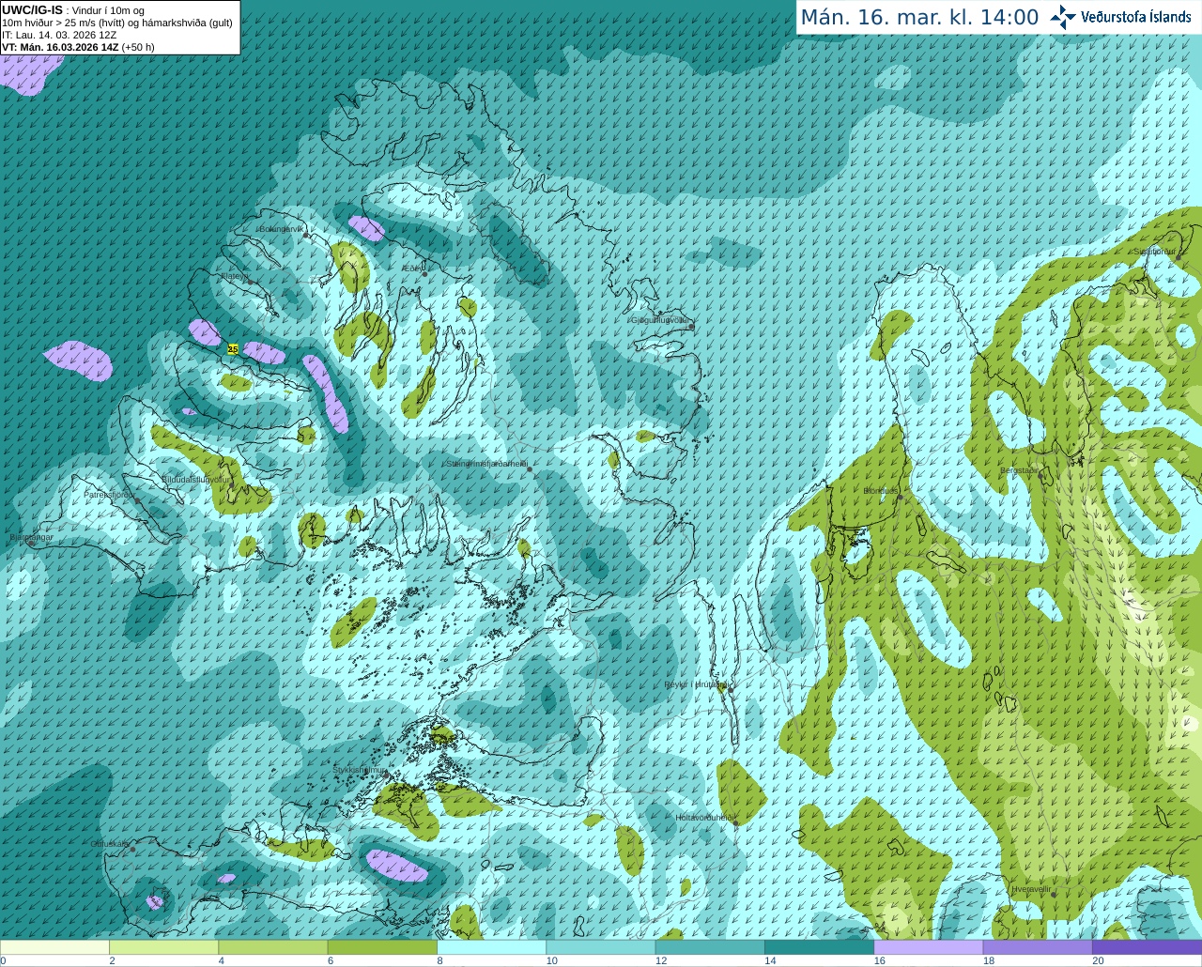Click the legend scale label 12
This screenshot has height=967, width=1202.
tap(661, 960)
